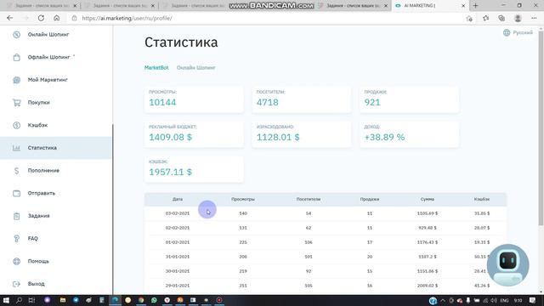544x306 pixels.
Task: Switch to the MarketBot tab
Action: coord(156,68)
